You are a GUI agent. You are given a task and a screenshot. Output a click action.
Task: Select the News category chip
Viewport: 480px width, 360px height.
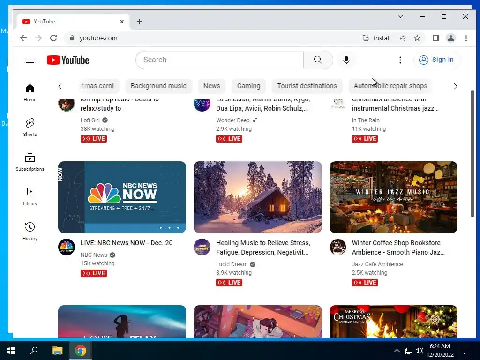click(x=211, y=86)
